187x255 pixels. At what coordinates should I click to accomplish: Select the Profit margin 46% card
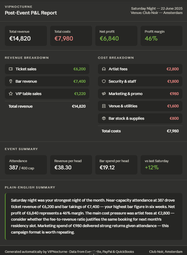pyautogui.click(x=162, y=36)
